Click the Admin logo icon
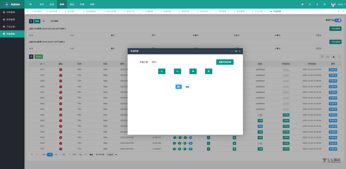Viewport: 346px width, 169px height. point(7,4)
